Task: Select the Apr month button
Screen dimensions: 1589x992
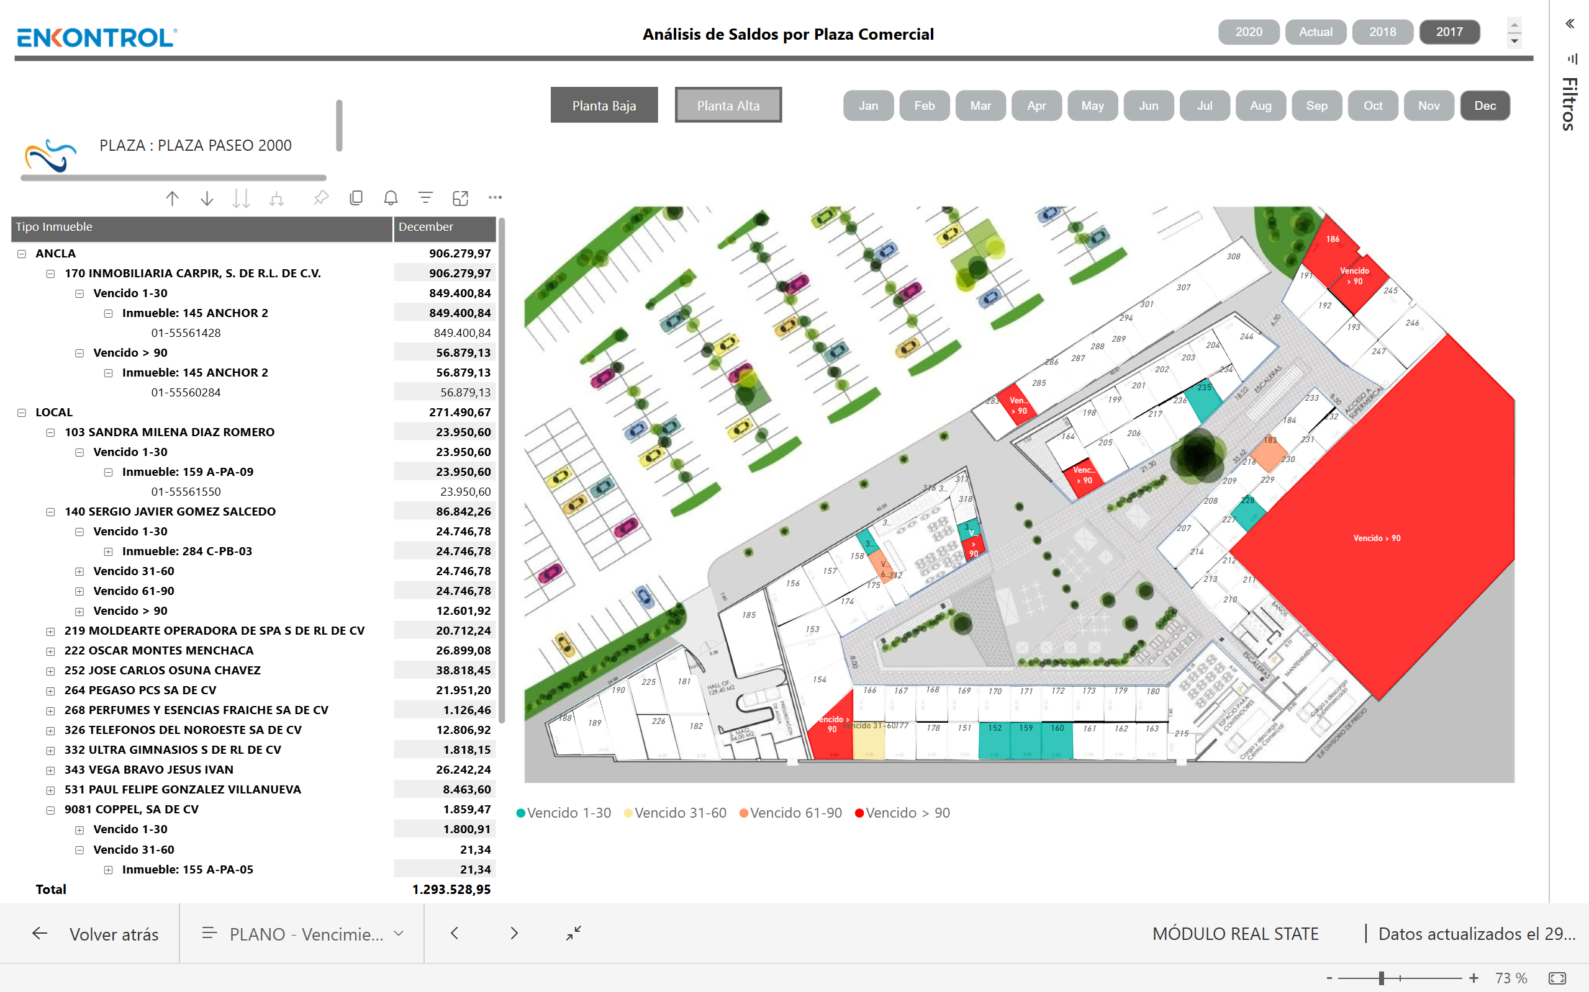Action: pyautogui.click(x=1037, y=105)
